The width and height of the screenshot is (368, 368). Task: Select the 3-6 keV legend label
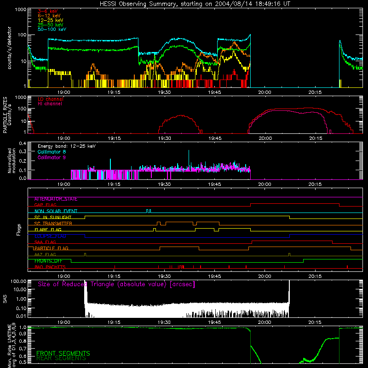[48, 11]
